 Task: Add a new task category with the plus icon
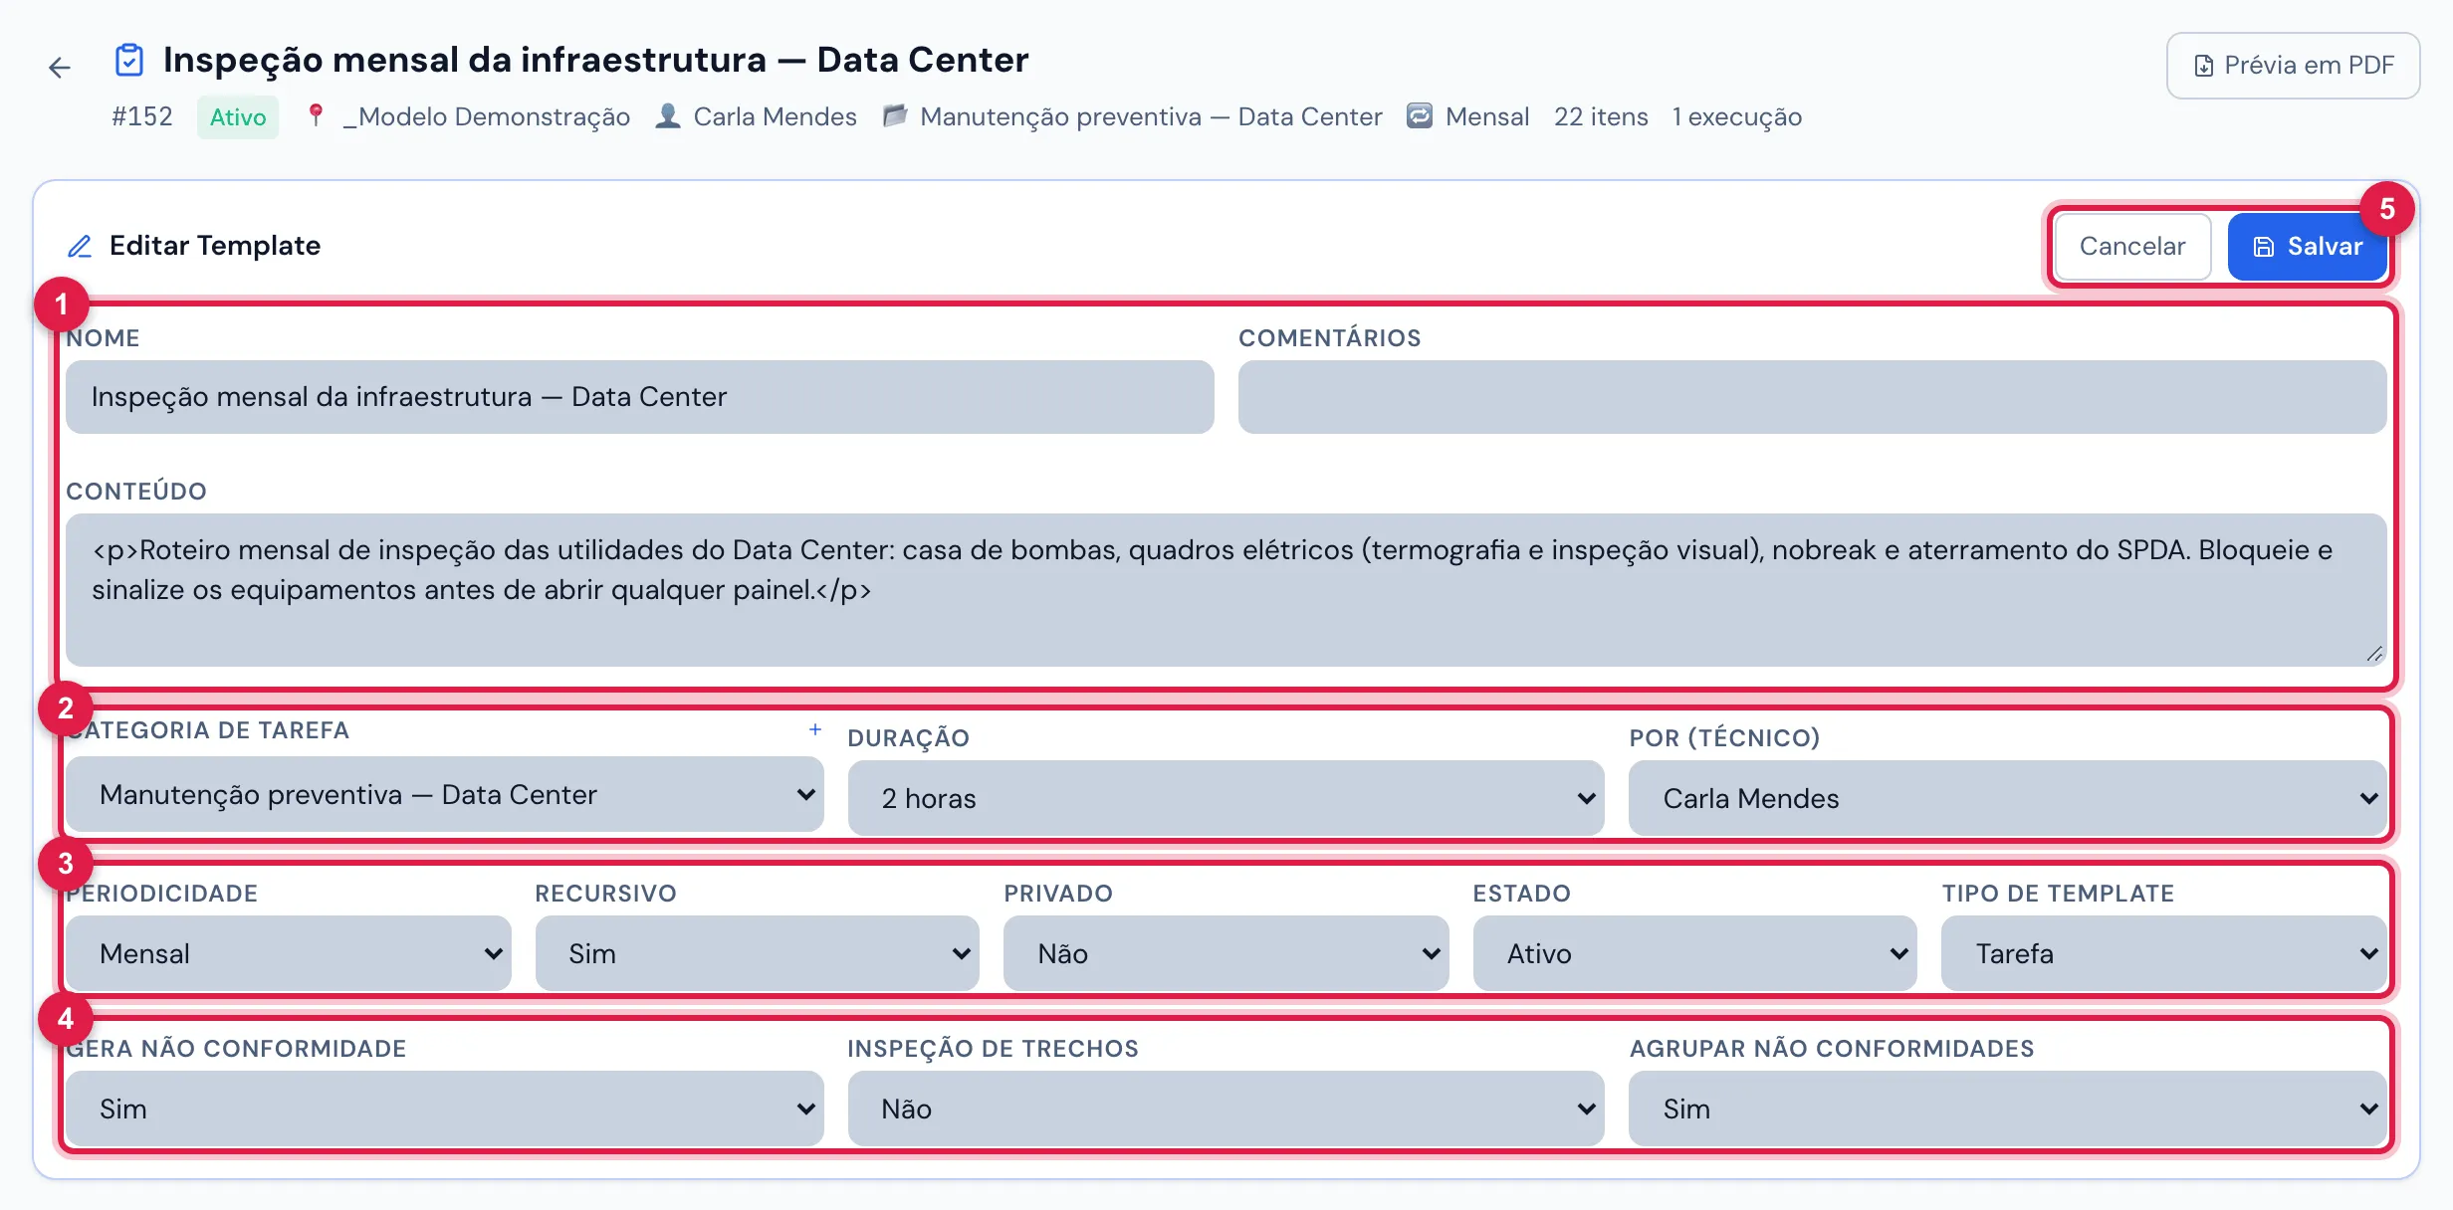pyautogui.click(x=815, y=729)
